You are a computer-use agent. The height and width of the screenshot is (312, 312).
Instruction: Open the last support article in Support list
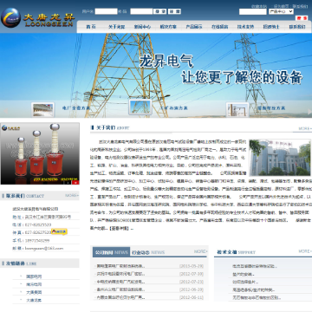coord(257,297)
